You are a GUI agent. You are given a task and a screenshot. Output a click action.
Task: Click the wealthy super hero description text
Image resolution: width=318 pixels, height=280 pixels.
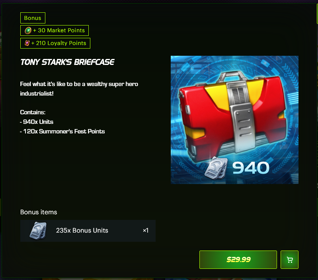tap(79, 89)
